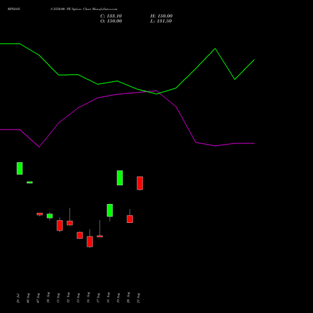The height and width of the screenshot is (313, 313).
Task: Select the 28 Jul date axis label
Action: (18, 299)
